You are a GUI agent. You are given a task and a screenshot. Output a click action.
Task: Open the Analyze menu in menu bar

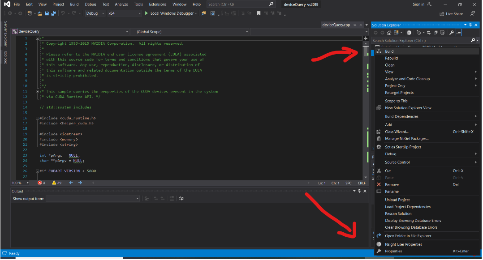[121, 4]
